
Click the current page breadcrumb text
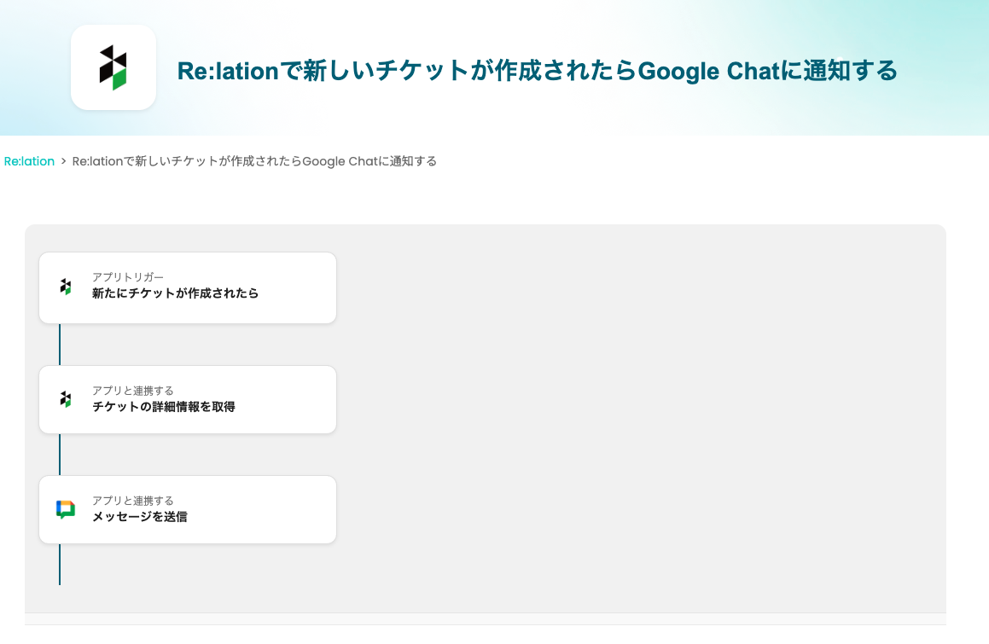coord(254,161)
